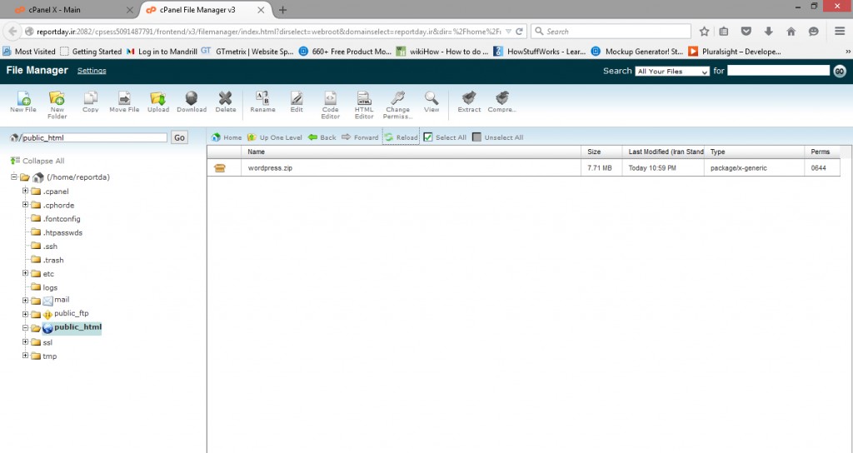The height and width of the screenshot is (453, 853).
Task: Click the Rename toolbar icon
Action: click(x=262, y=101)
